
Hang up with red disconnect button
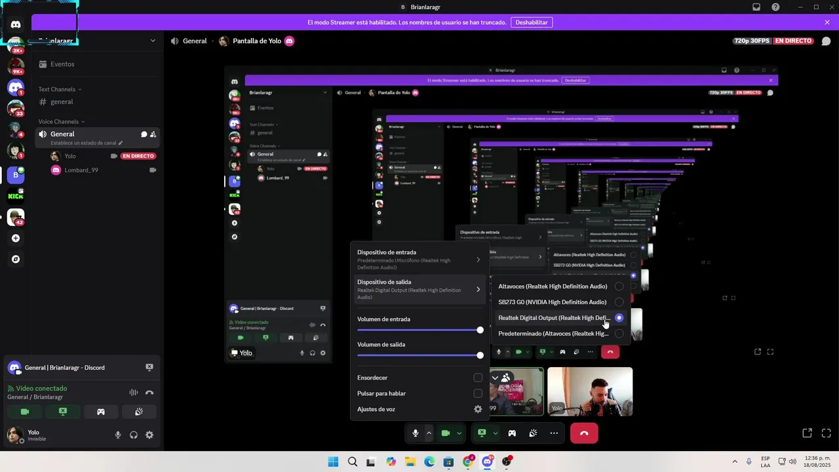point(584,433)
